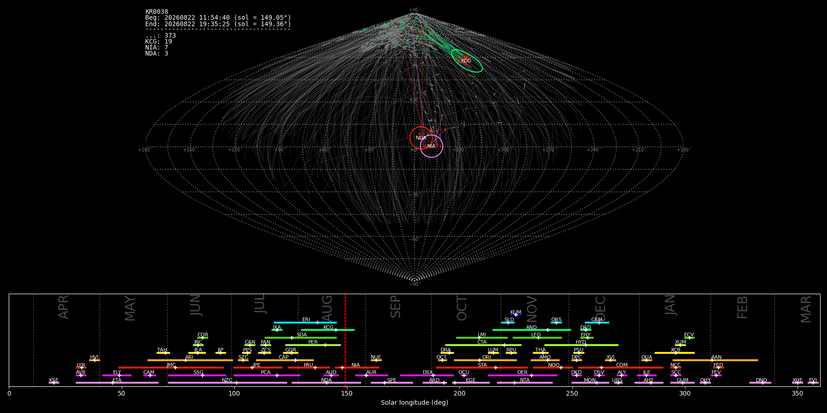This screenshot has width=827, height=413.
Task: Click the green AND shower bar
Action: tap(532, 330)
